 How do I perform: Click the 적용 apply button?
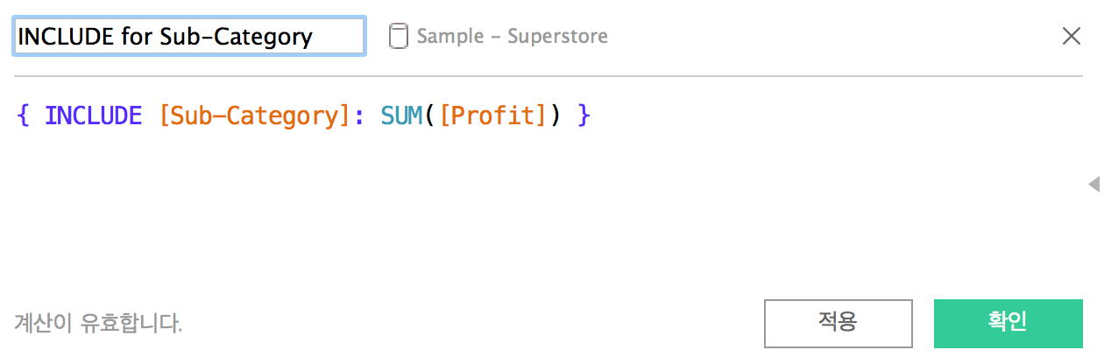(x=838, y=324)
